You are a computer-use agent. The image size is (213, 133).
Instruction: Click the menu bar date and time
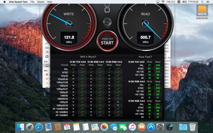point(190,2)
